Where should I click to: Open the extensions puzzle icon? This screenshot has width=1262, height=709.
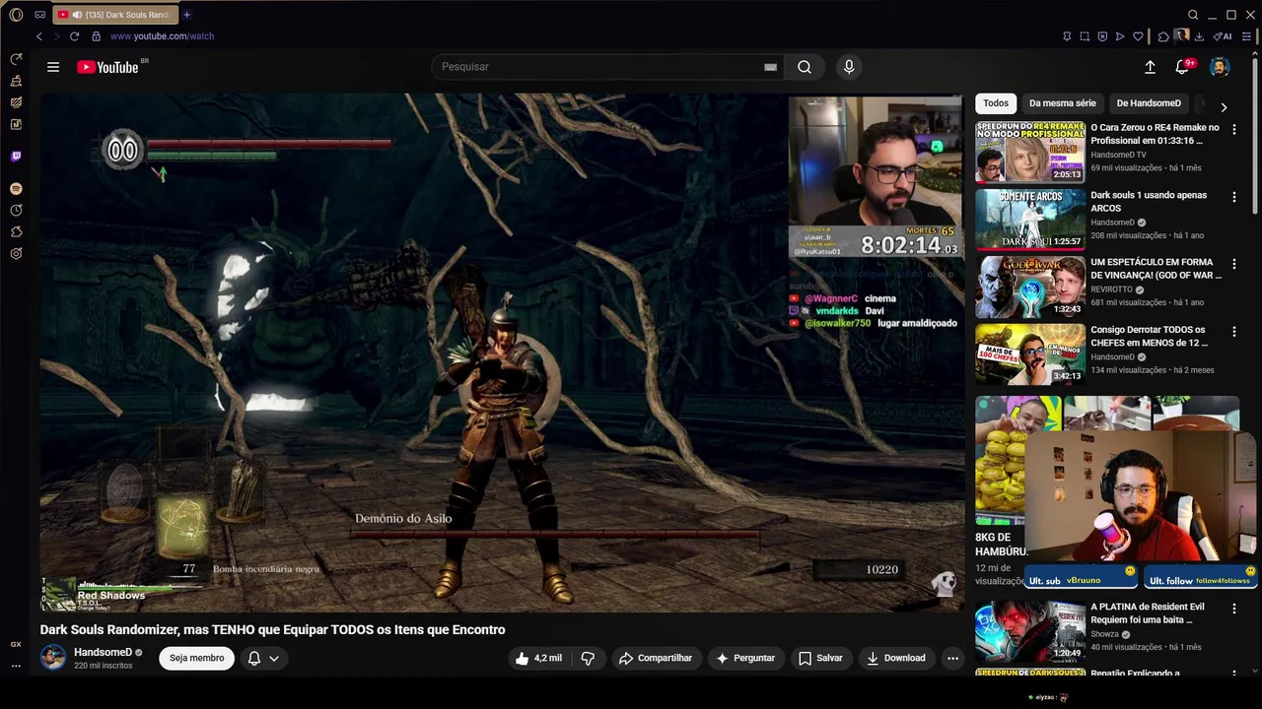[1163, 36]
